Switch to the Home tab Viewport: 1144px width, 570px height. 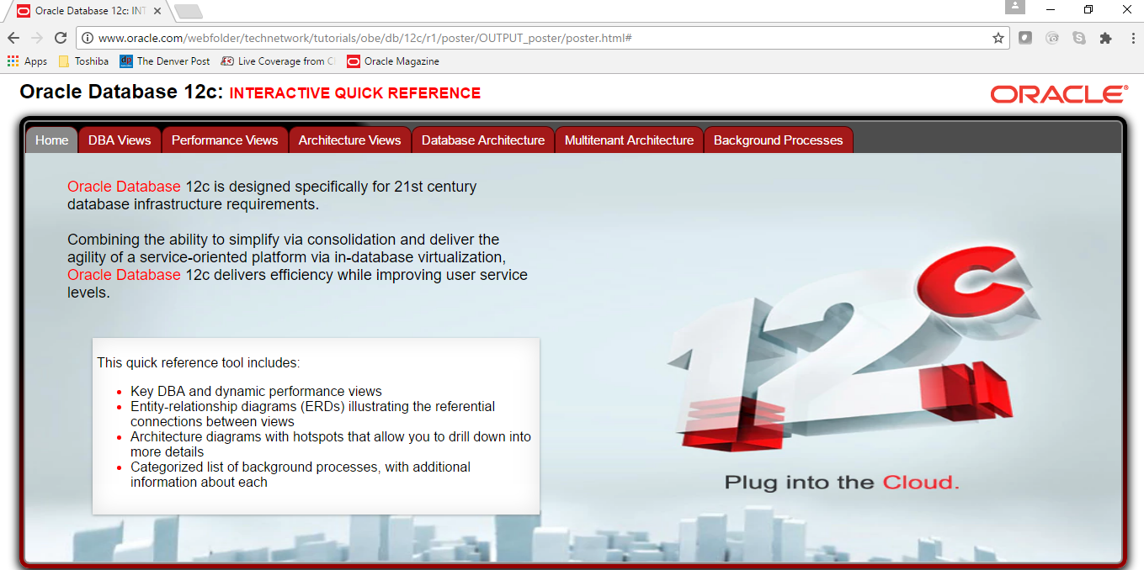tap(52, 140)
